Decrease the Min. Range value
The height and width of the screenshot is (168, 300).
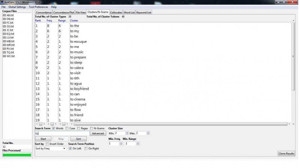click(x=138, y=145)
